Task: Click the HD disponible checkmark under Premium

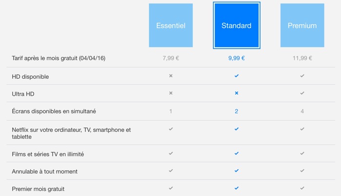Action: [x=302, y=76]
